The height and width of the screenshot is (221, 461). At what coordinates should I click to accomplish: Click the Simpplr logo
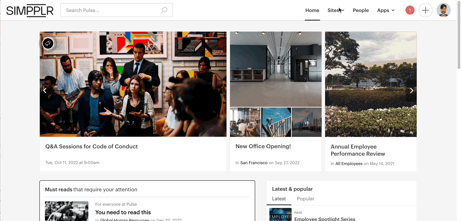pos(30,10)
